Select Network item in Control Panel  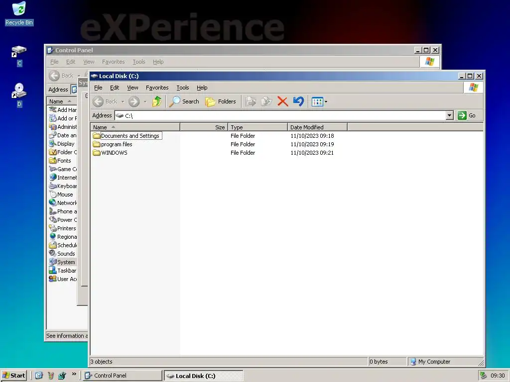(x=62, y=203)
